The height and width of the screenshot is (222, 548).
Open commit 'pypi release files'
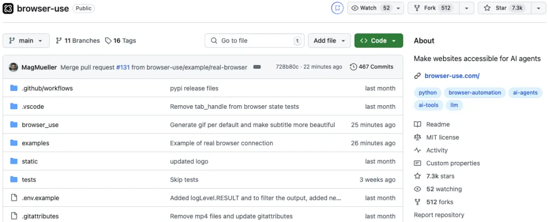[x=194, y=88]
